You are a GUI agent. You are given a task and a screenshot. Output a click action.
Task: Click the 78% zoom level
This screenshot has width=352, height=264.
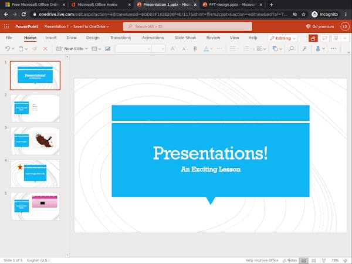click(x=335, y=260)
